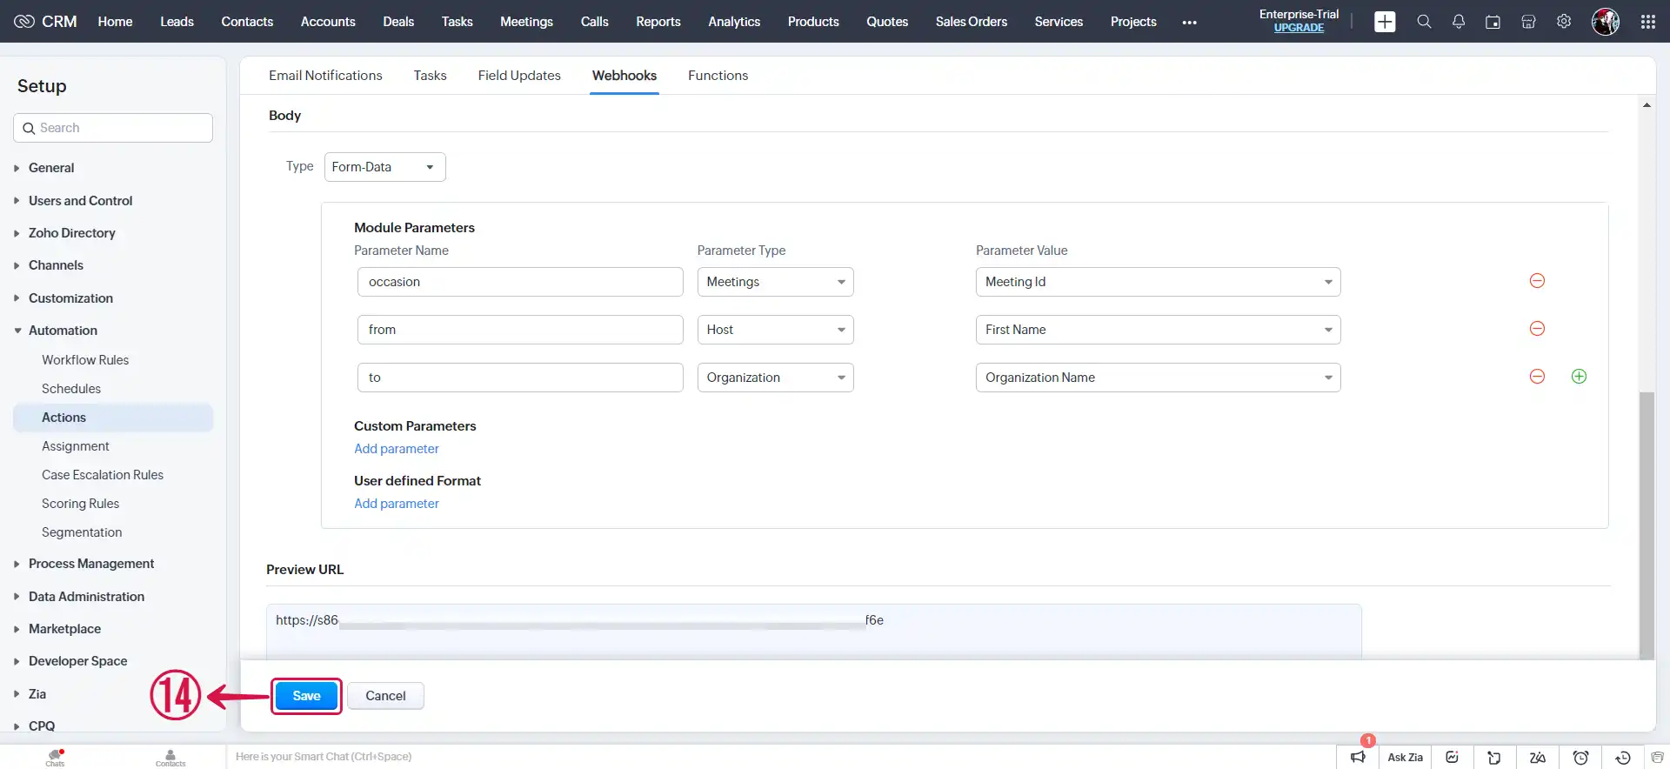The height and width of the screenshot is (769, 1670).
Task: Open the stacked windows icon at bottom right
Action: click(1658, 757)
